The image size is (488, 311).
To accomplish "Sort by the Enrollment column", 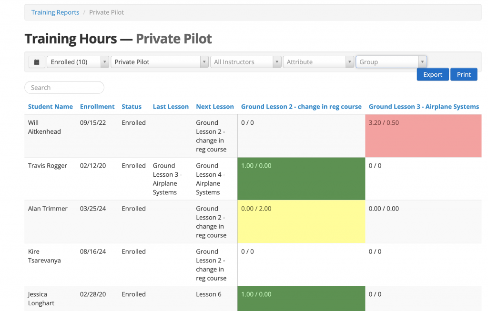I will 97,106.
